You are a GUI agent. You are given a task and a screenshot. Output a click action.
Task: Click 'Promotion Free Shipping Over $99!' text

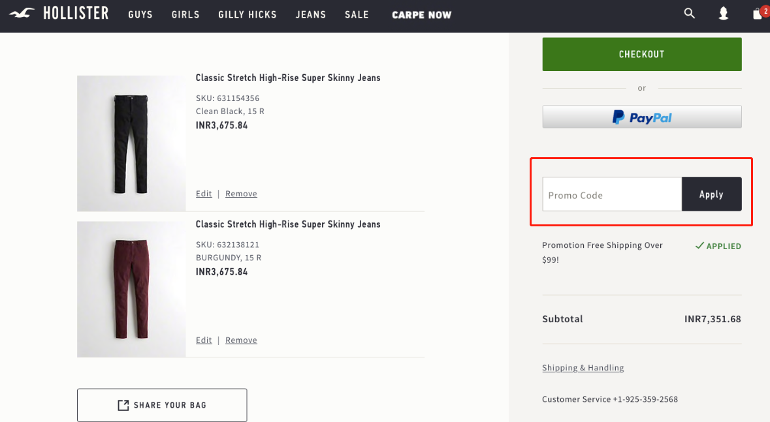tap(603, 252)
